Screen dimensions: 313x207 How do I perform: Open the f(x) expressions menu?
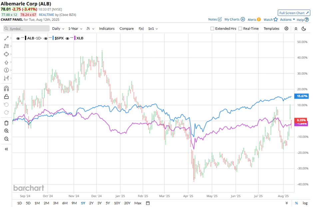[x=141, y=29]
